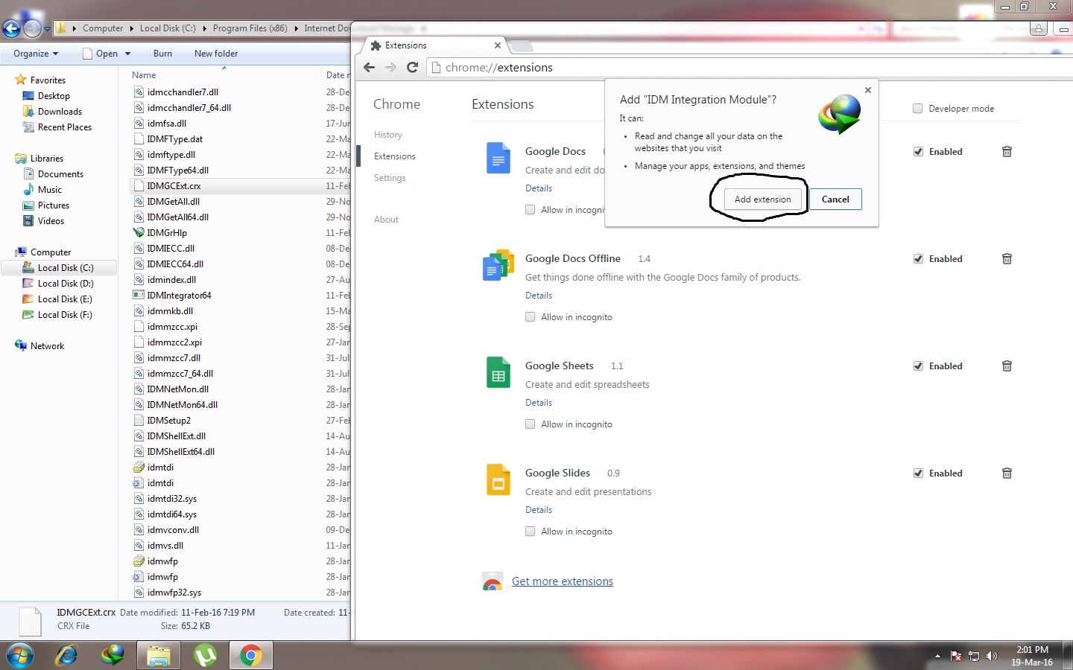Allow Google Docs in incognito
The height and width of the screenshot is (670, 1073).
(530, 210)
